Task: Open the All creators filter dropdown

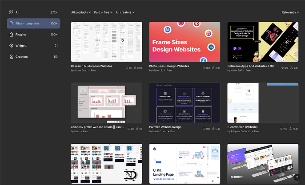Action: tap(125, 12)
